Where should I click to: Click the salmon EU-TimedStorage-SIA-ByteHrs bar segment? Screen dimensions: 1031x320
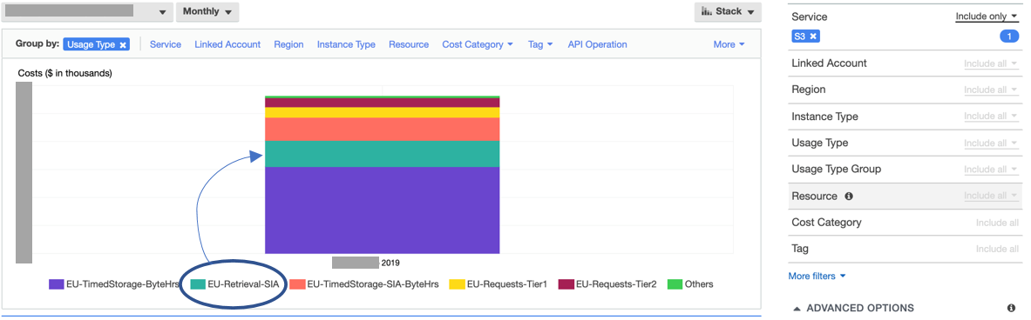[382, 130]
